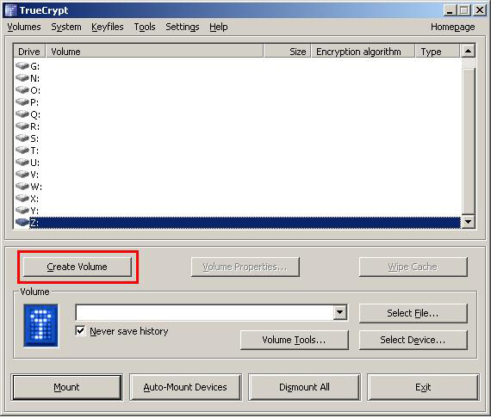This screenshot has width=491, height=418.
Task: Click the Z: drive icon
Action: click(x=22, y=222)
